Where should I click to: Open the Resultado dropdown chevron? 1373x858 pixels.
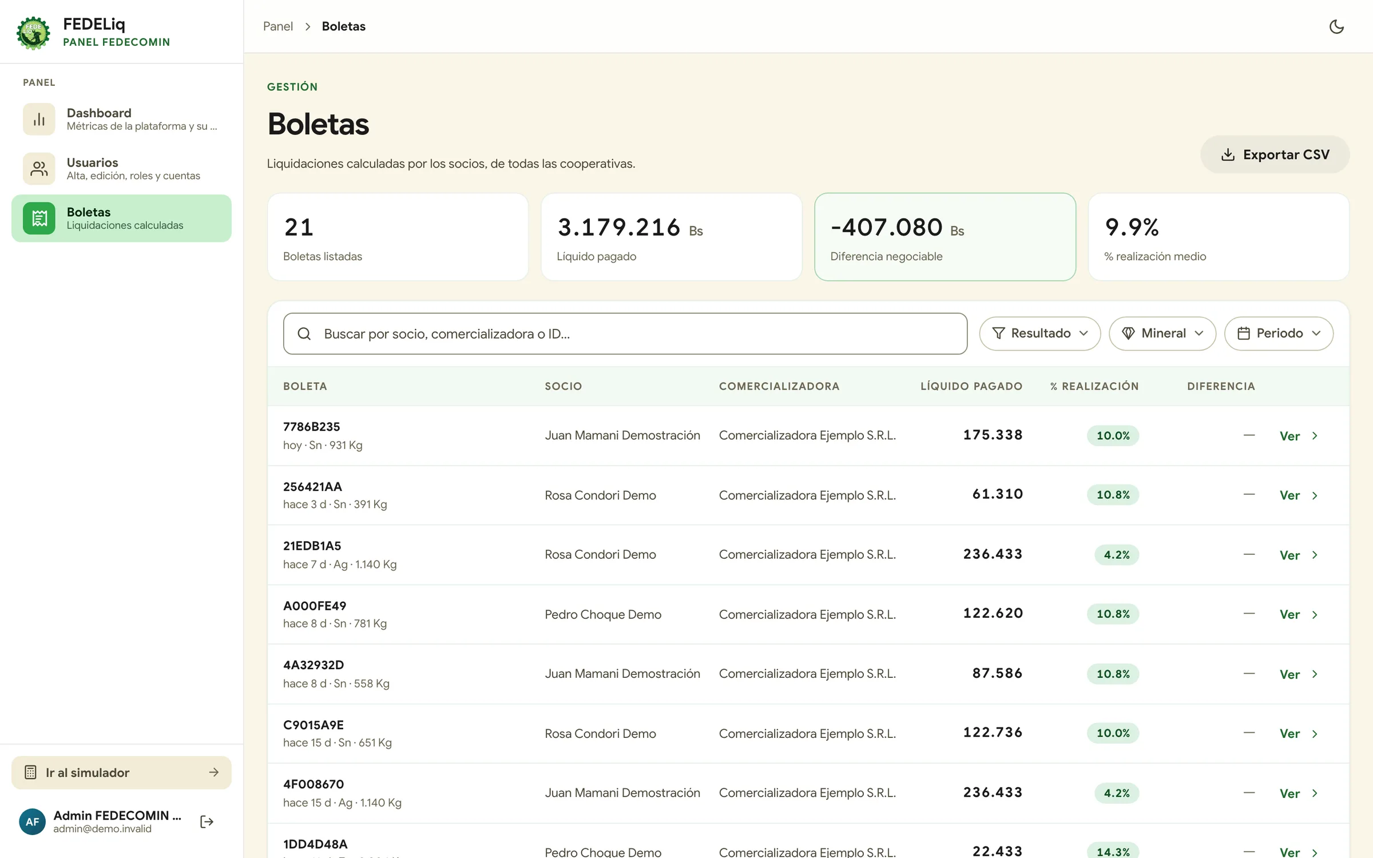click(1084, 333)
